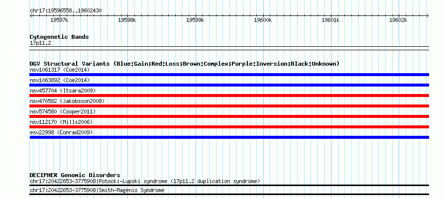Open the red nsv112170 loss variant bar
443x198 pixels.
point(229,127)
